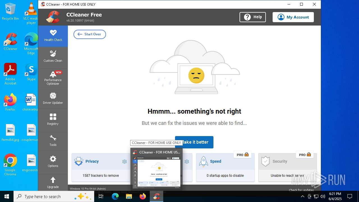Open Skype desktop shortcut

(x=31, y=72)
